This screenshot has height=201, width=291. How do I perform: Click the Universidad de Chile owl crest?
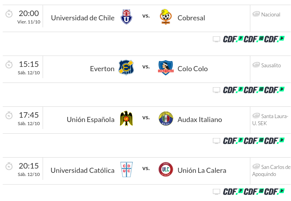point(126,17)
